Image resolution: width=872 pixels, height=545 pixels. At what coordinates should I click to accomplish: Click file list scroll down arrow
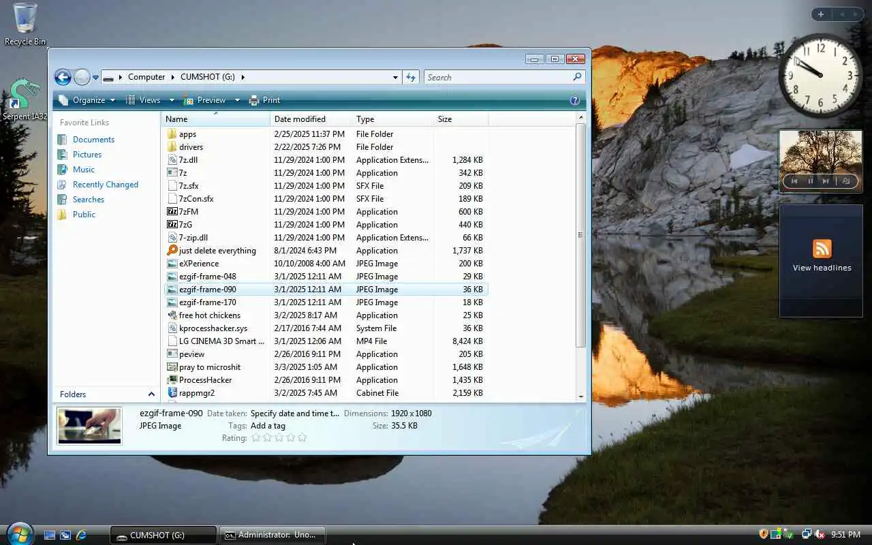coord(580,396)
